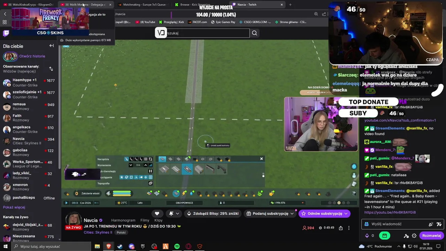Click the game speed arrows control

(x=97, y=203)
